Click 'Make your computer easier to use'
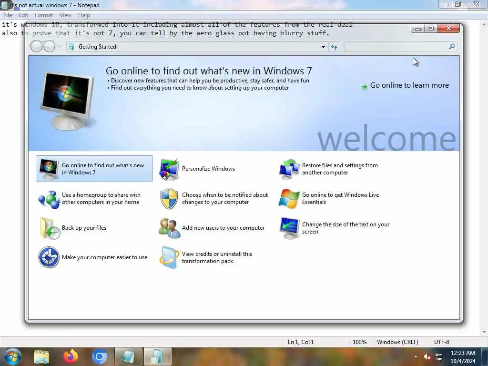The width and height of the screenshot is (488, 366). click(104, 257)
